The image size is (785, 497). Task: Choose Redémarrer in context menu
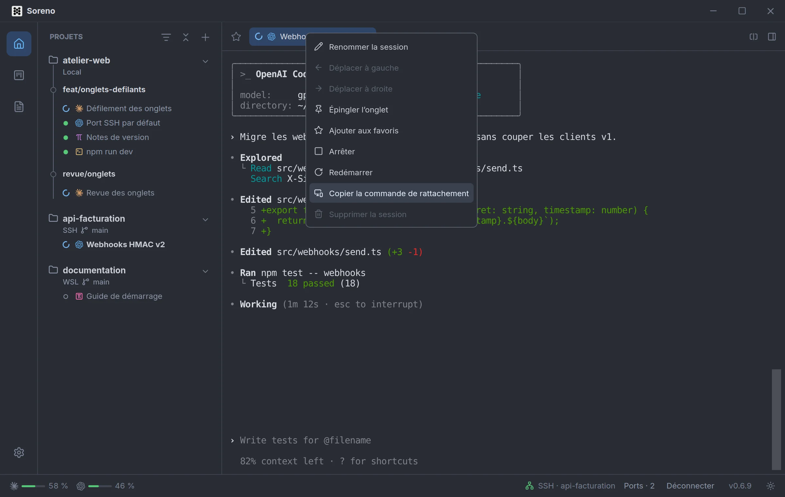coord(392,173)
